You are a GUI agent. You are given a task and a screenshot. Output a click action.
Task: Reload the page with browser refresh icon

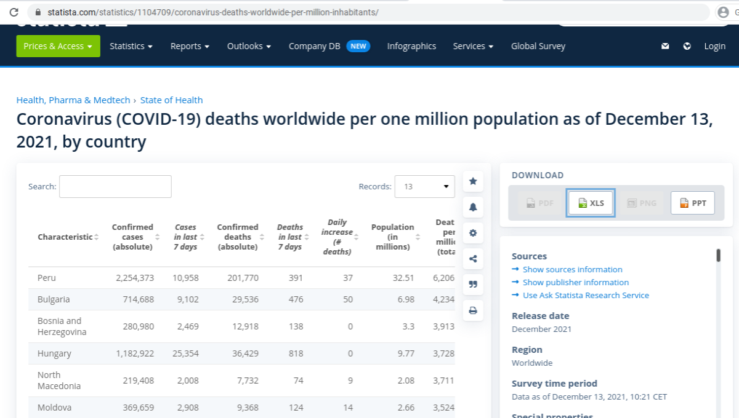click(x=14, y=12)
